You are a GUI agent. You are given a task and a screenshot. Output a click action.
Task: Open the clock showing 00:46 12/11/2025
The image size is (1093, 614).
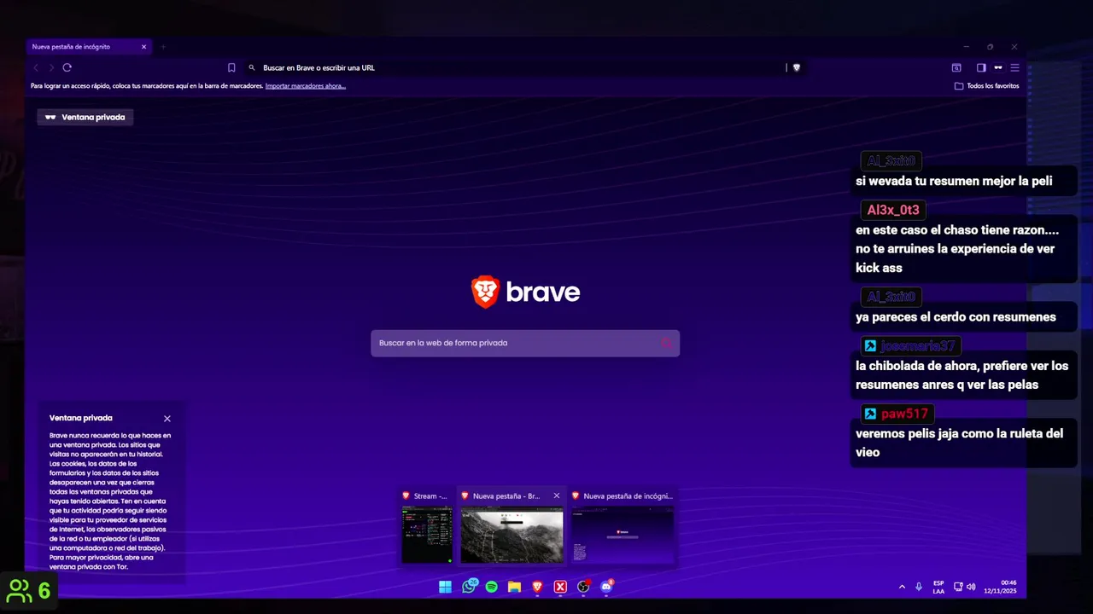point(1000,587)
